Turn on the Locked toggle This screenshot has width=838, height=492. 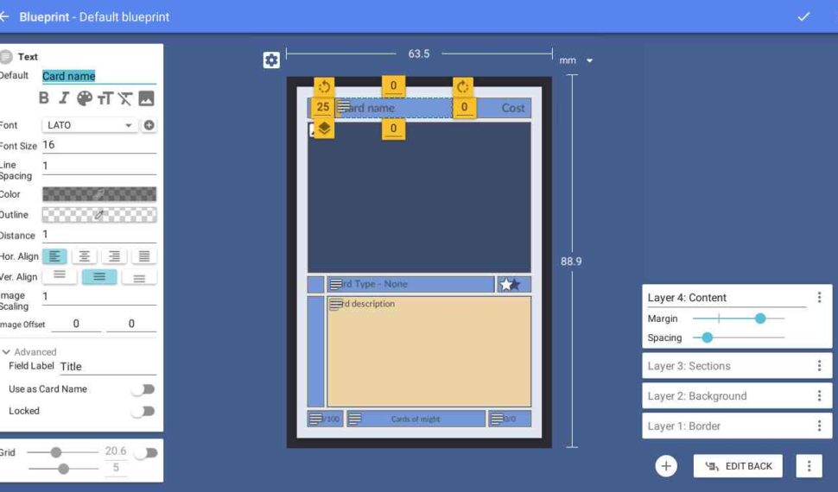coord(143,412)
